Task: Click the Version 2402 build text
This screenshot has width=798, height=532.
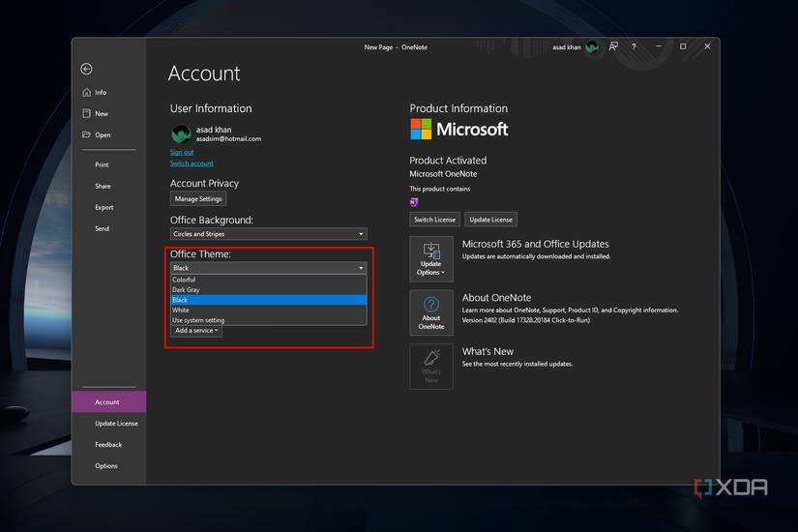Action: point(526,320)
